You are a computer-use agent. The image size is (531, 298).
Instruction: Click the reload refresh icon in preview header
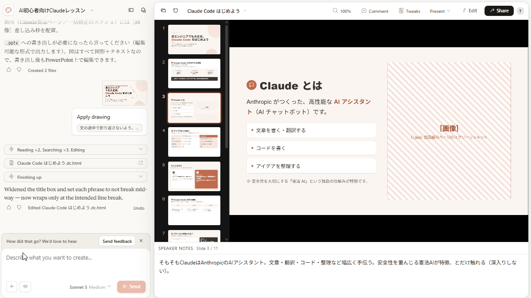(x=176, y=11)
